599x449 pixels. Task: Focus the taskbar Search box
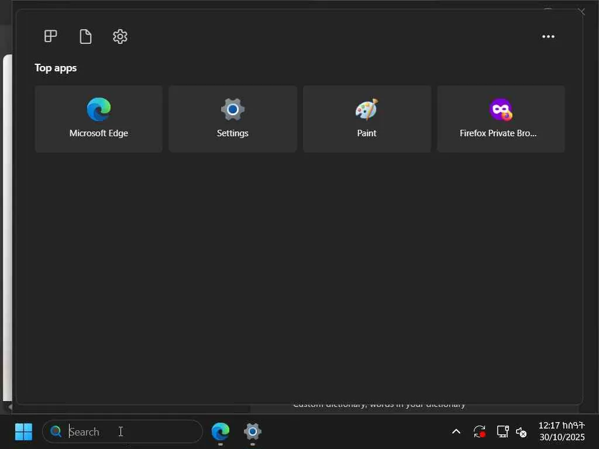point(122,432)
